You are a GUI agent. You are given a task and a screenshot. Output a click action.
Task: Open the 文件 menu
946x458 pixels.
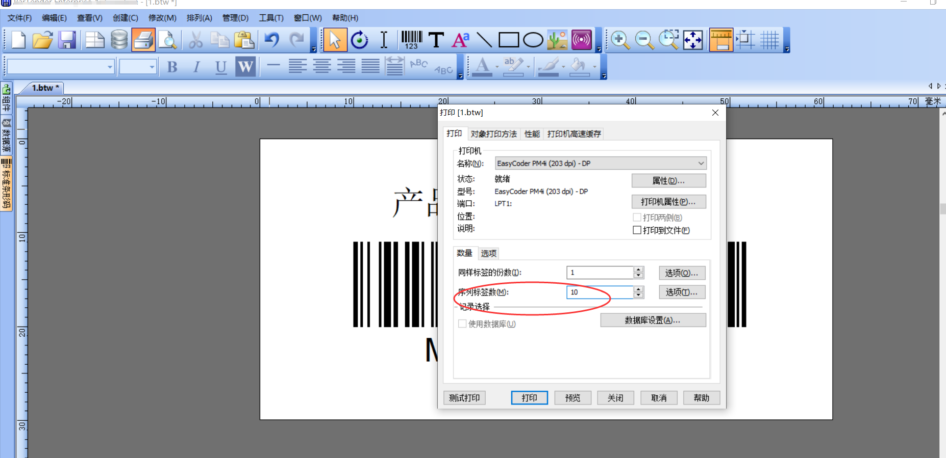(x=19, y=18)
